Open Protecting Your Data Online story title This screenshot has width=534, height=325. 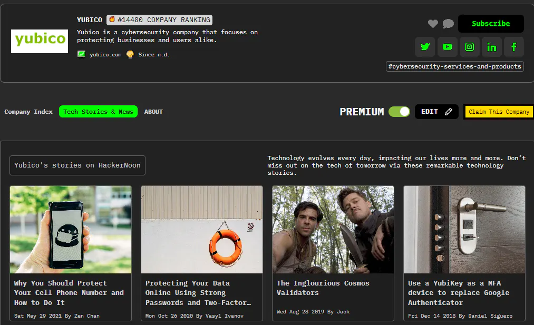pos(198,293)
